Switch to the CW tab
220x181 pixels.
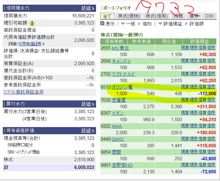[209, 16]
